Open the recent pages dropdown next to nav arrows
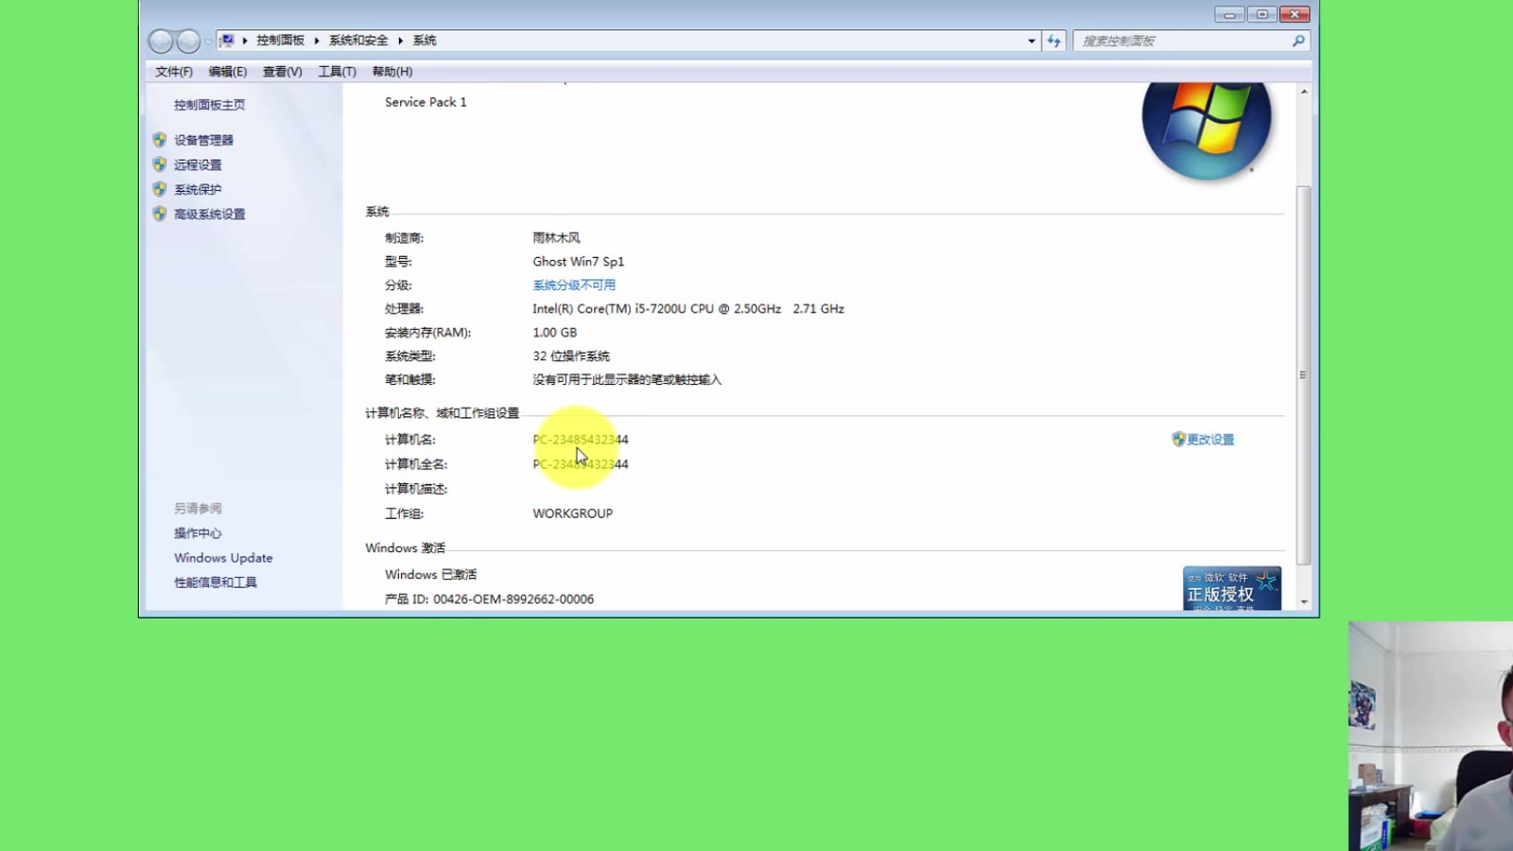 pos(208,42)
